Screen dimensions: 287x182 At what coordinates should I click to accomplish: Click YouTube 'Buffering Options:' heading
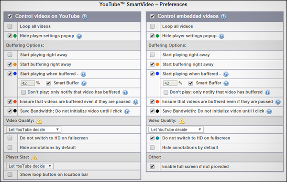(x=25, y=45)
